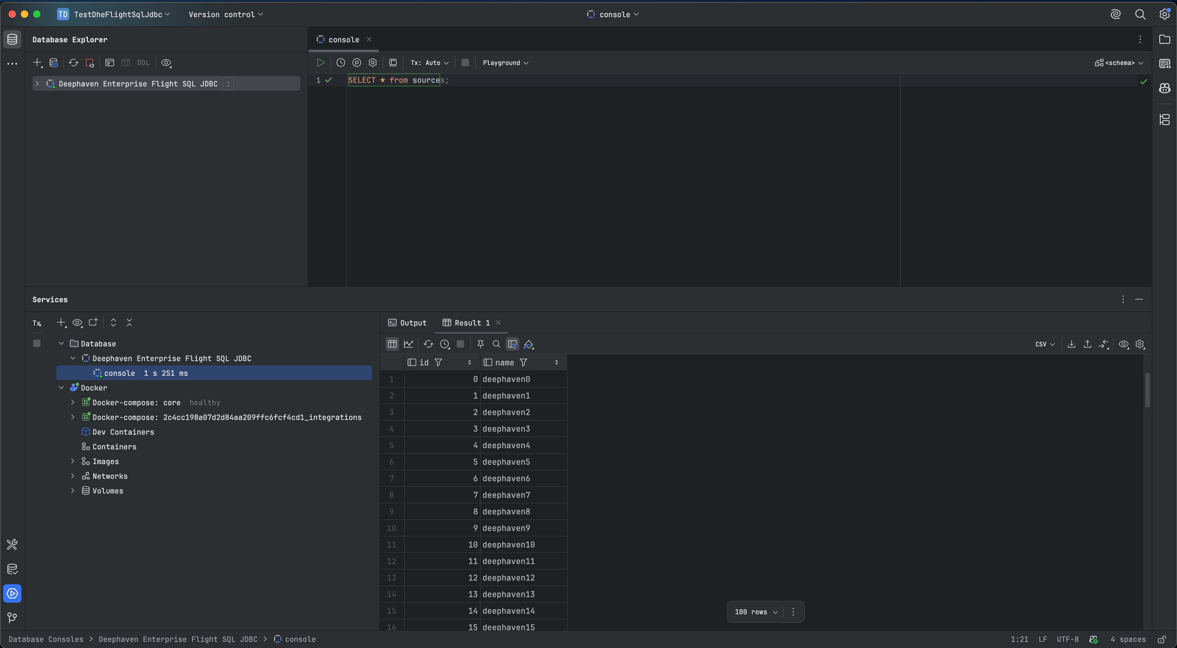The width and height of the screenshot is (1177, 648).
Task: Run the query with the green Execute icon
Action: (x=320, y=63)
